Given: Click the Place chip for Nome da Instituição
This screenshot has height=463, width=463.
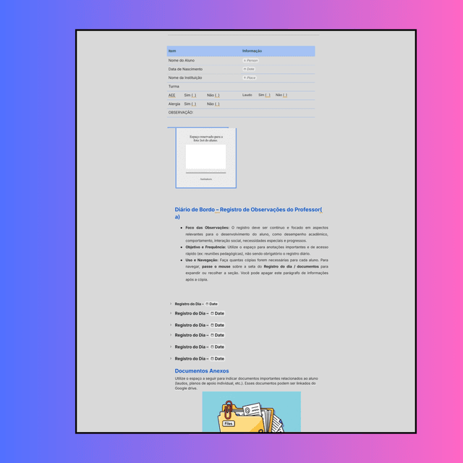Looking at the screenshot, I should tap(250, 78).
